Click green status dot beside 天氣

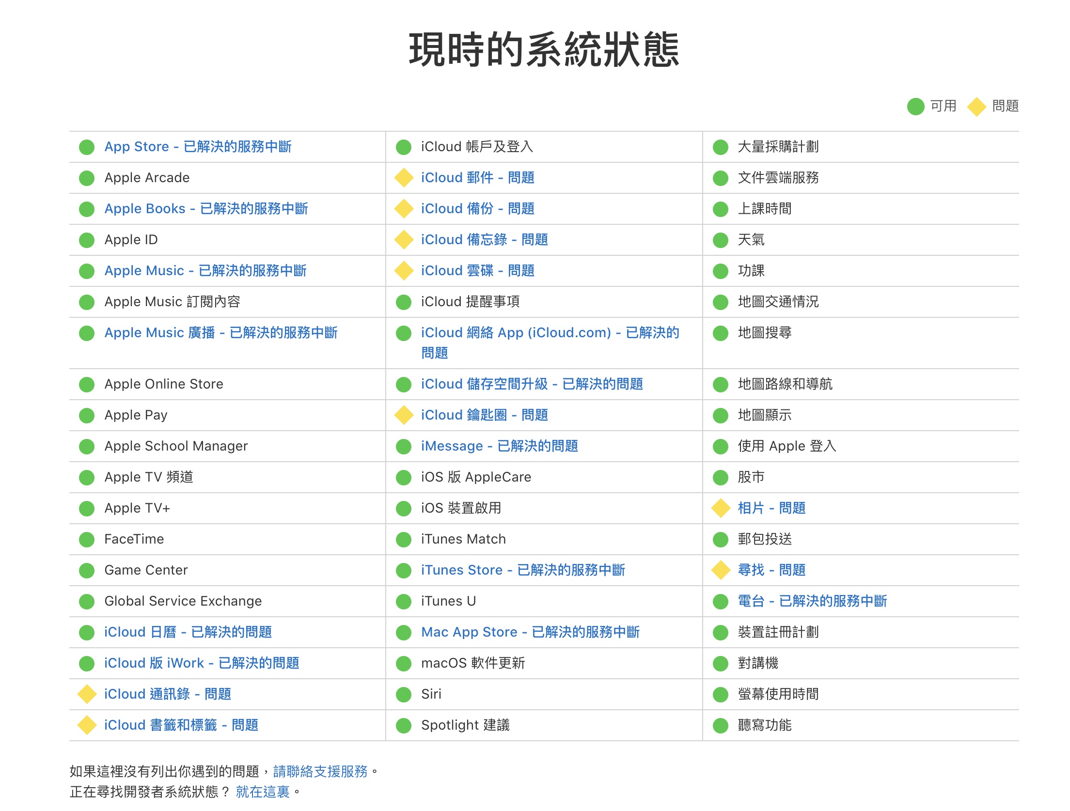tap(721, 240)
